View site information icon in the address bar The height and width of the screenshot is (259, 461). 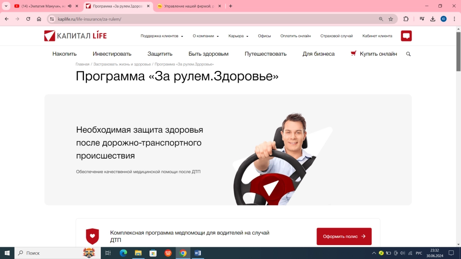(x=52, y=19)
